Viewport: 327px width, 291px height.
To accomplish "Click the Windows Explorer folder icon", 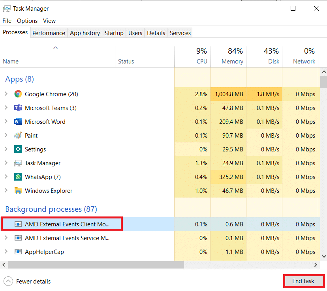I will click(18, 191).
